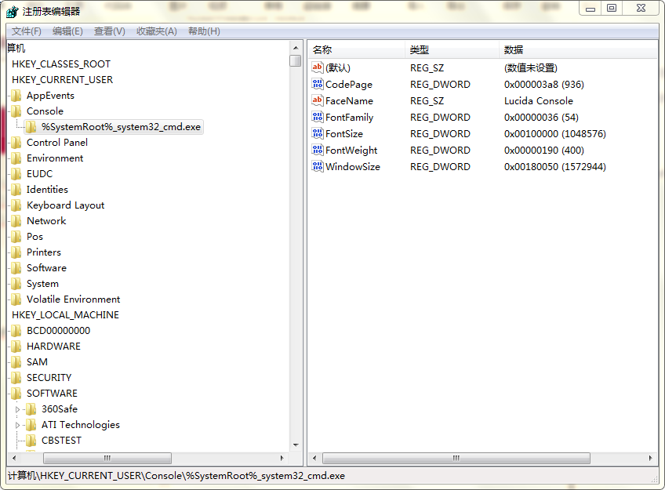
Task: Click the FontWeight DWORD value icon
Action: tap(318, 150)
